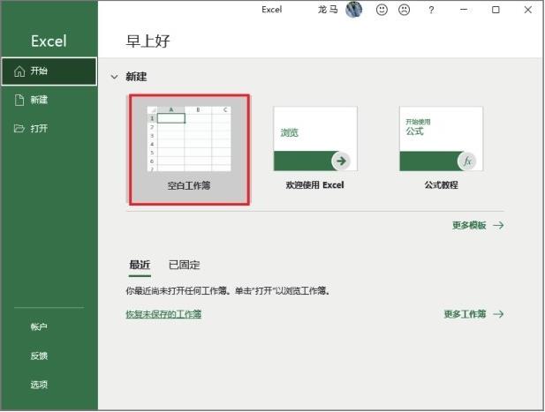Open the 公式教程 template thumbnail
The width and height of the screenshot is (545, 412).
pos(441,139)
